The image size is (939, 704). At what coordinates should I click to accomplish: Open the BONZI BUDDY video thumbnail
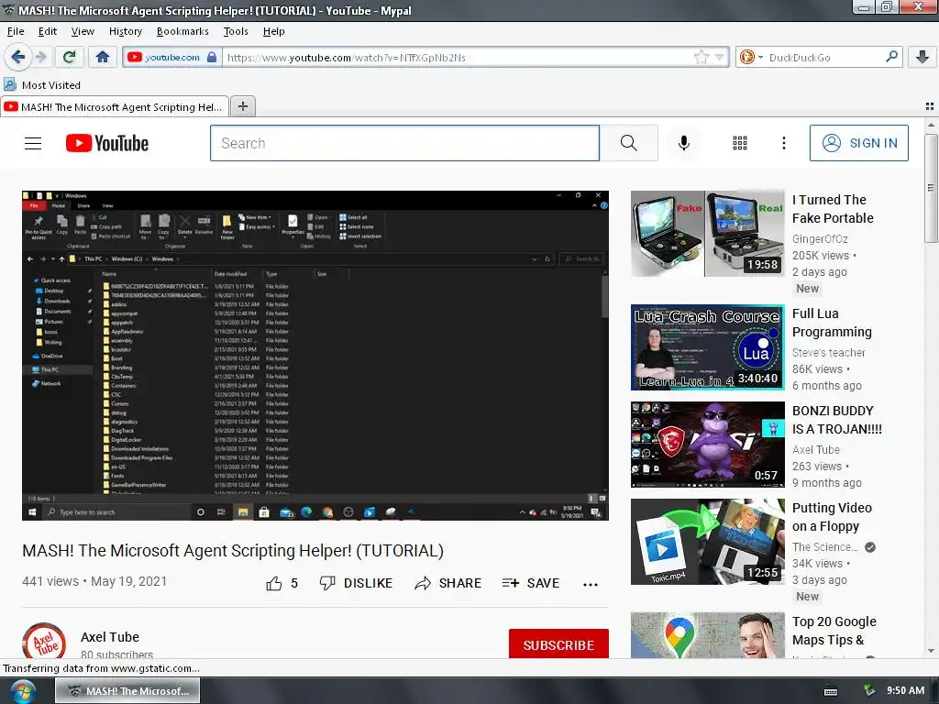click(x=707, y=445)
